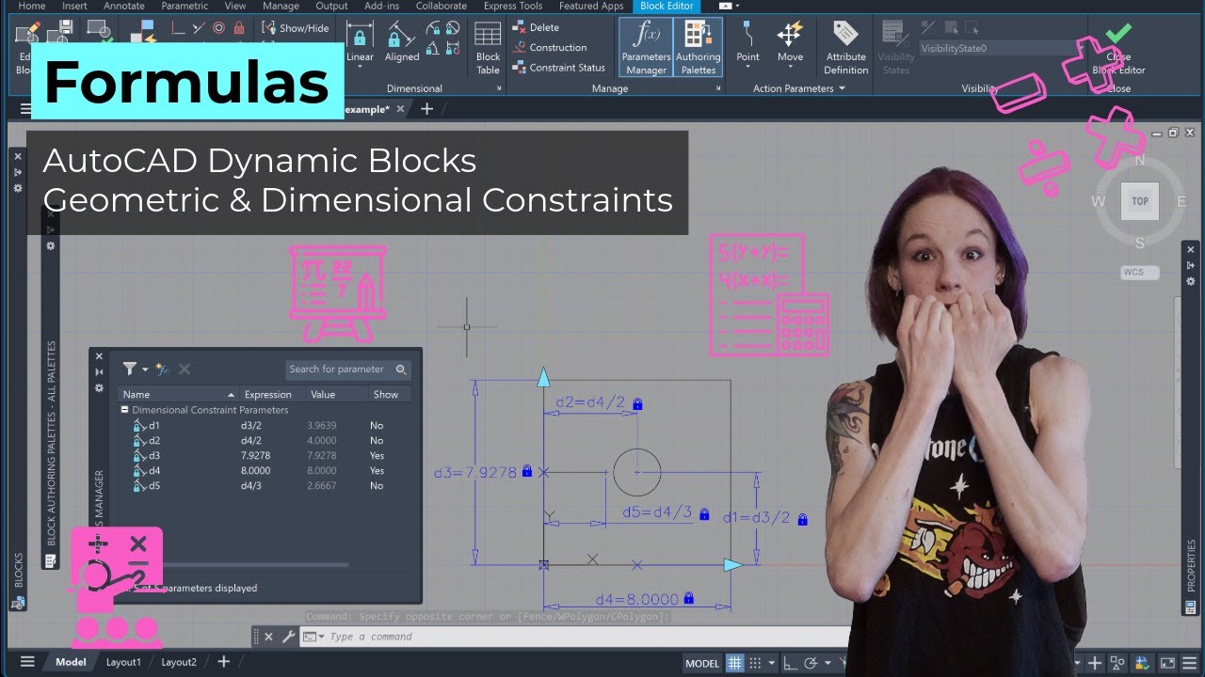Open Parameters Manager palette properties gear
Viewport: 1205px width, 677px height.
click(x=99, y=387)
